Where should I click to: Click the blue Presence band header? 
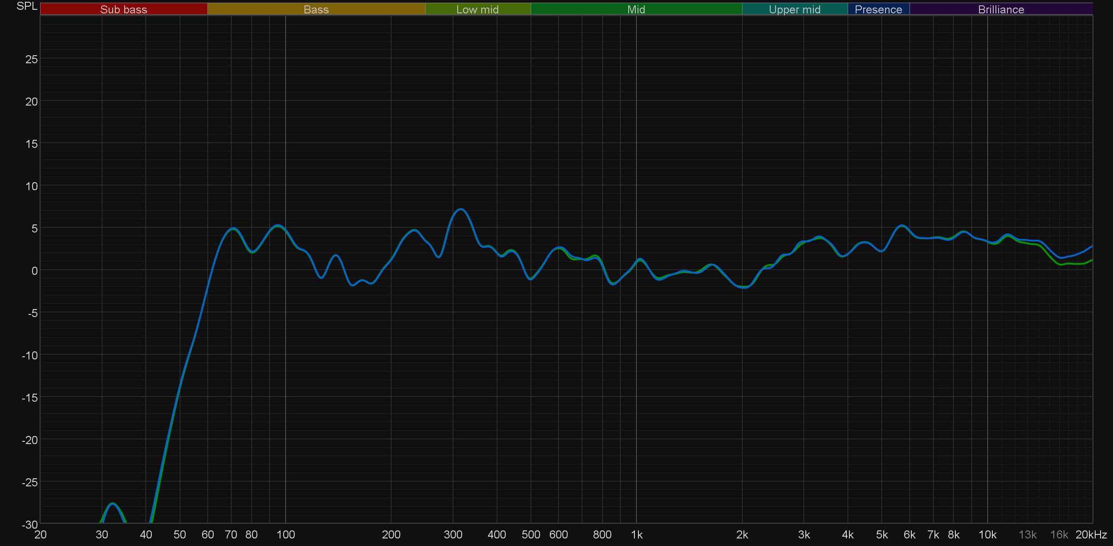(878, 9)
